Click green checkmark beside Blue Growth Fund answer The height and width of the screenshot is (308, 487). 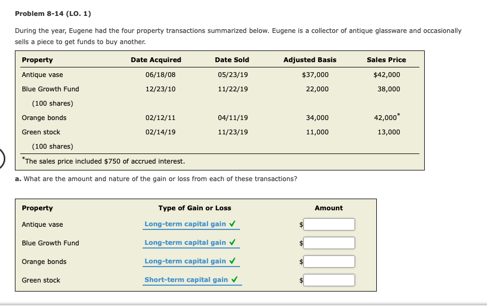pyautogui.click(x=232, y=242)
